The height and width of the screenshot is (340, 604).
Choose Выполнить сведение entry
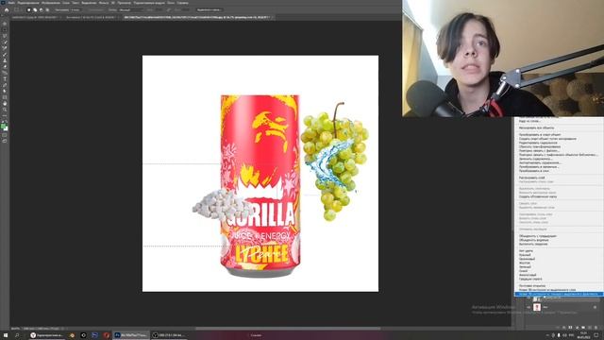533,244
